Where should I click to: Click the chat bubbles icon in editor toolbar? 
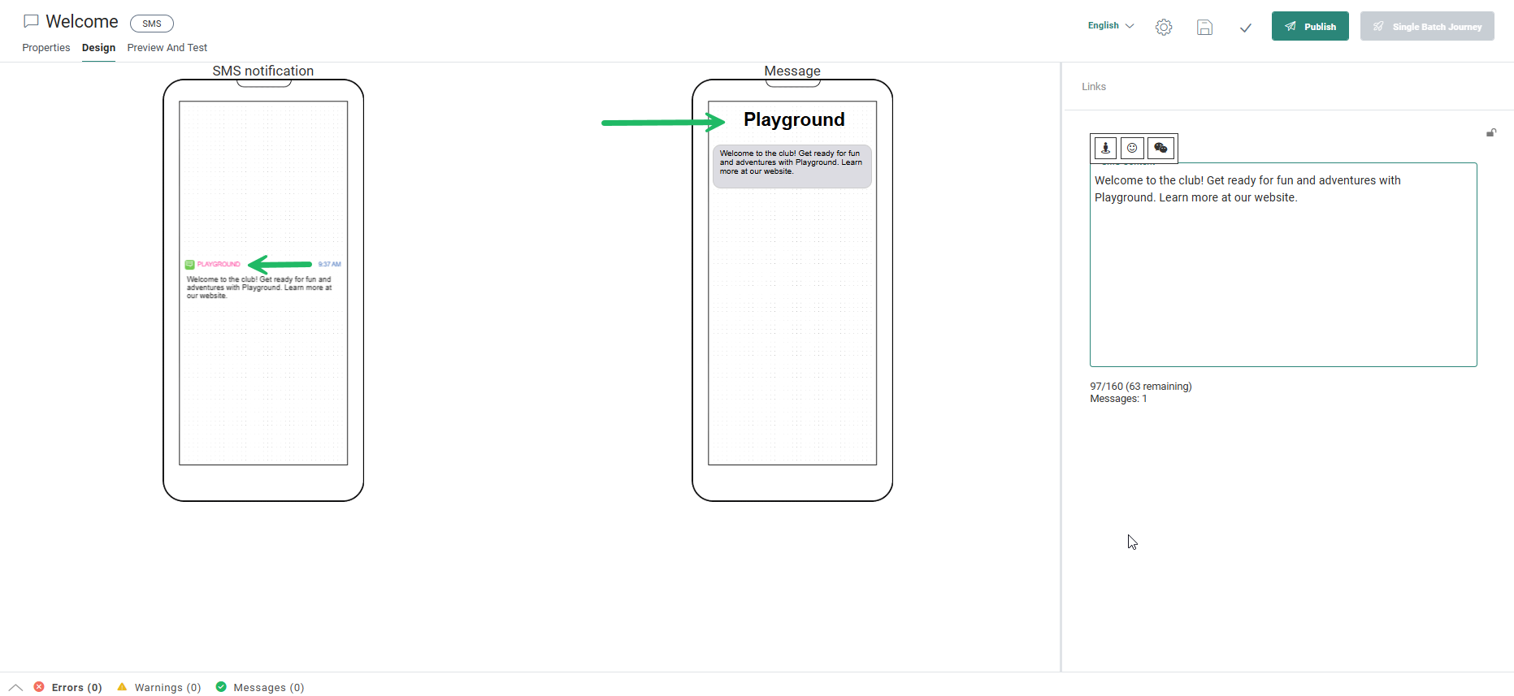[x=1160, y=148]
